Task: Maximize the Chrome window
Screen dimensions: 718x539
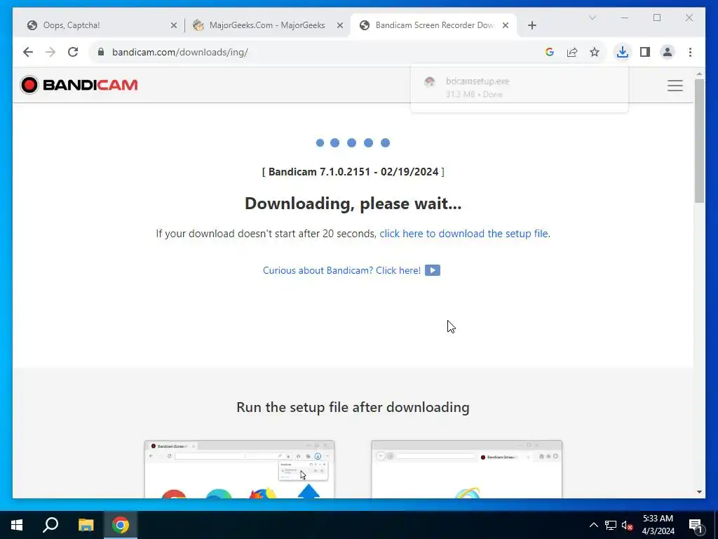Action: click(656, 18)
